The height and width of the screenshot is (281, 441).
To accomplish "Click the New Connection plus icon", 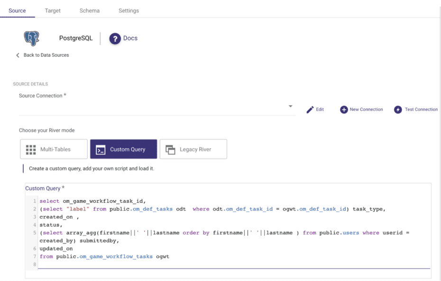I will click(344, 109).
